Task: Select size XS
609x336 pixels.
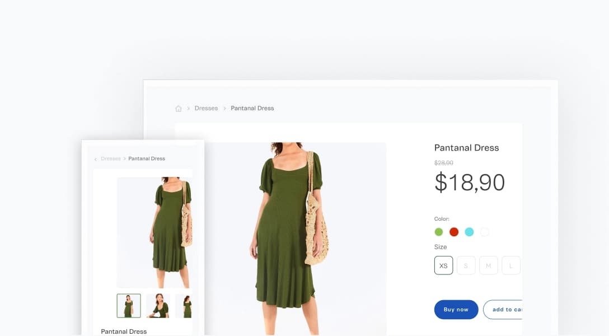Action: [443, 265]
